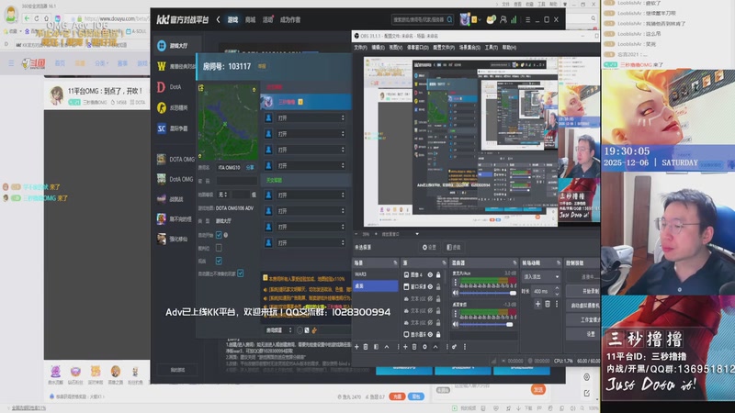Open the Warcraft classic battle sidebar entry

click(176, 66)
